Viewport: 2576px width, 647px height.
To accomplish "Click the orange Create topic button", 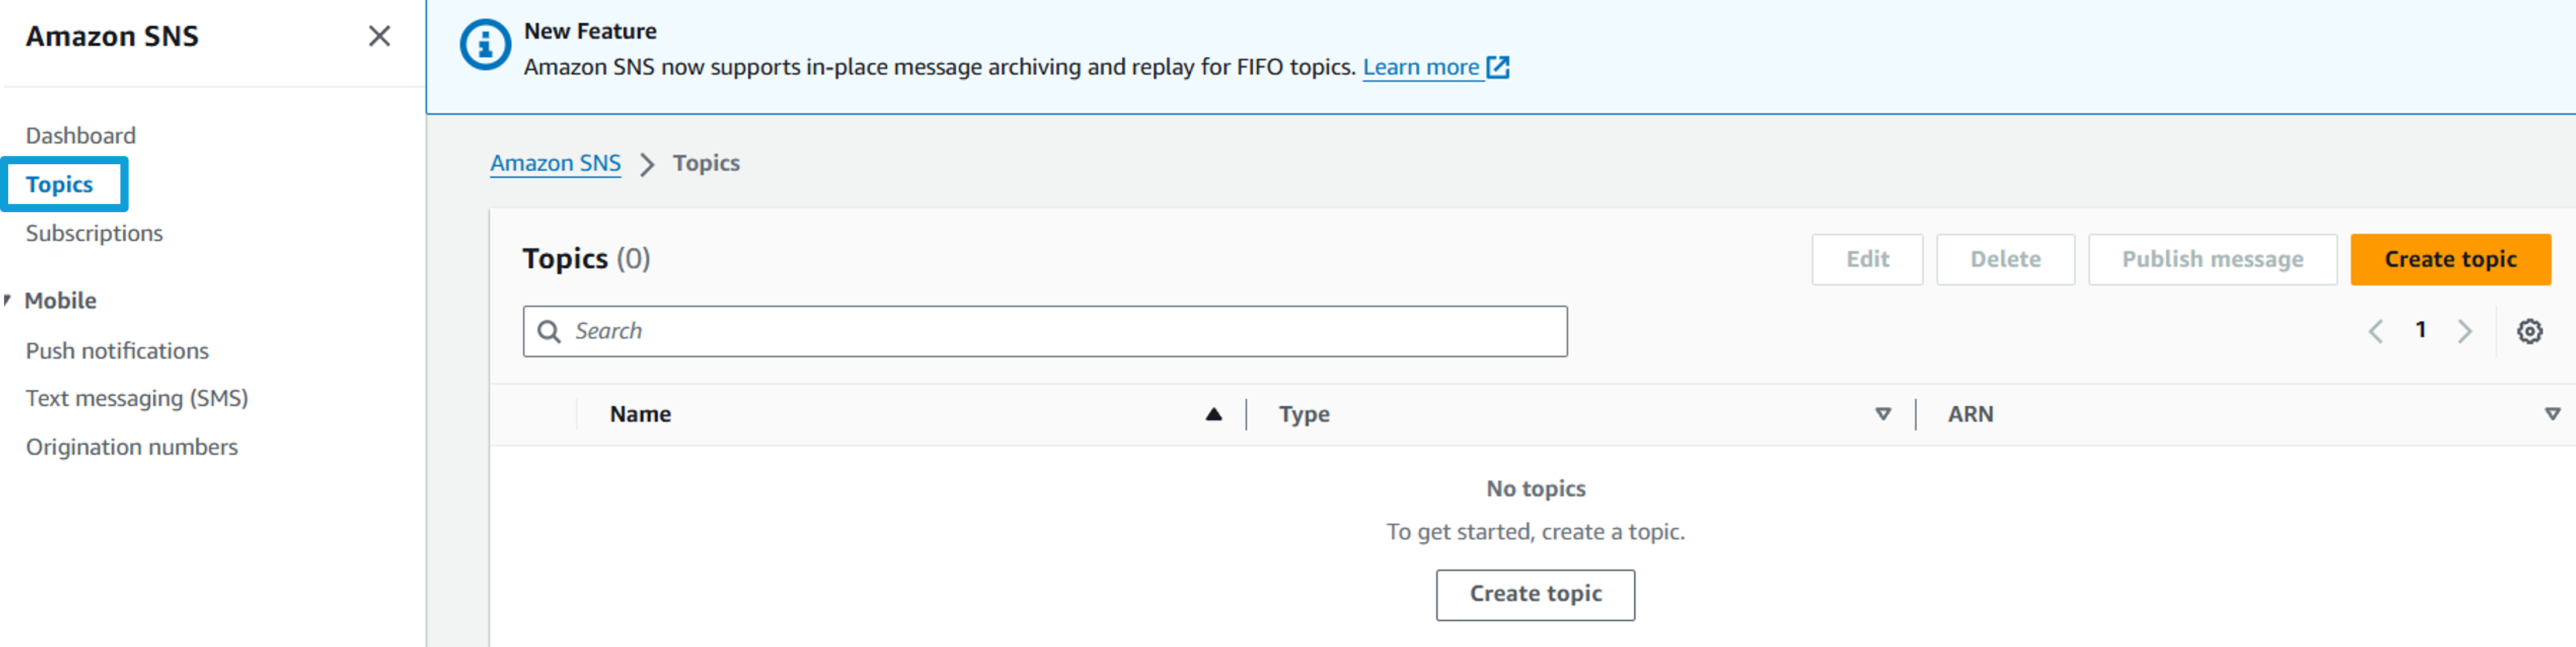I will [2450, 260].
